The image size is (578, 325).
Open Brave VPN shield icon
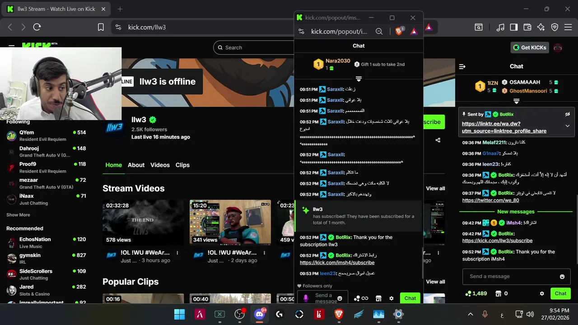point(555,27)
